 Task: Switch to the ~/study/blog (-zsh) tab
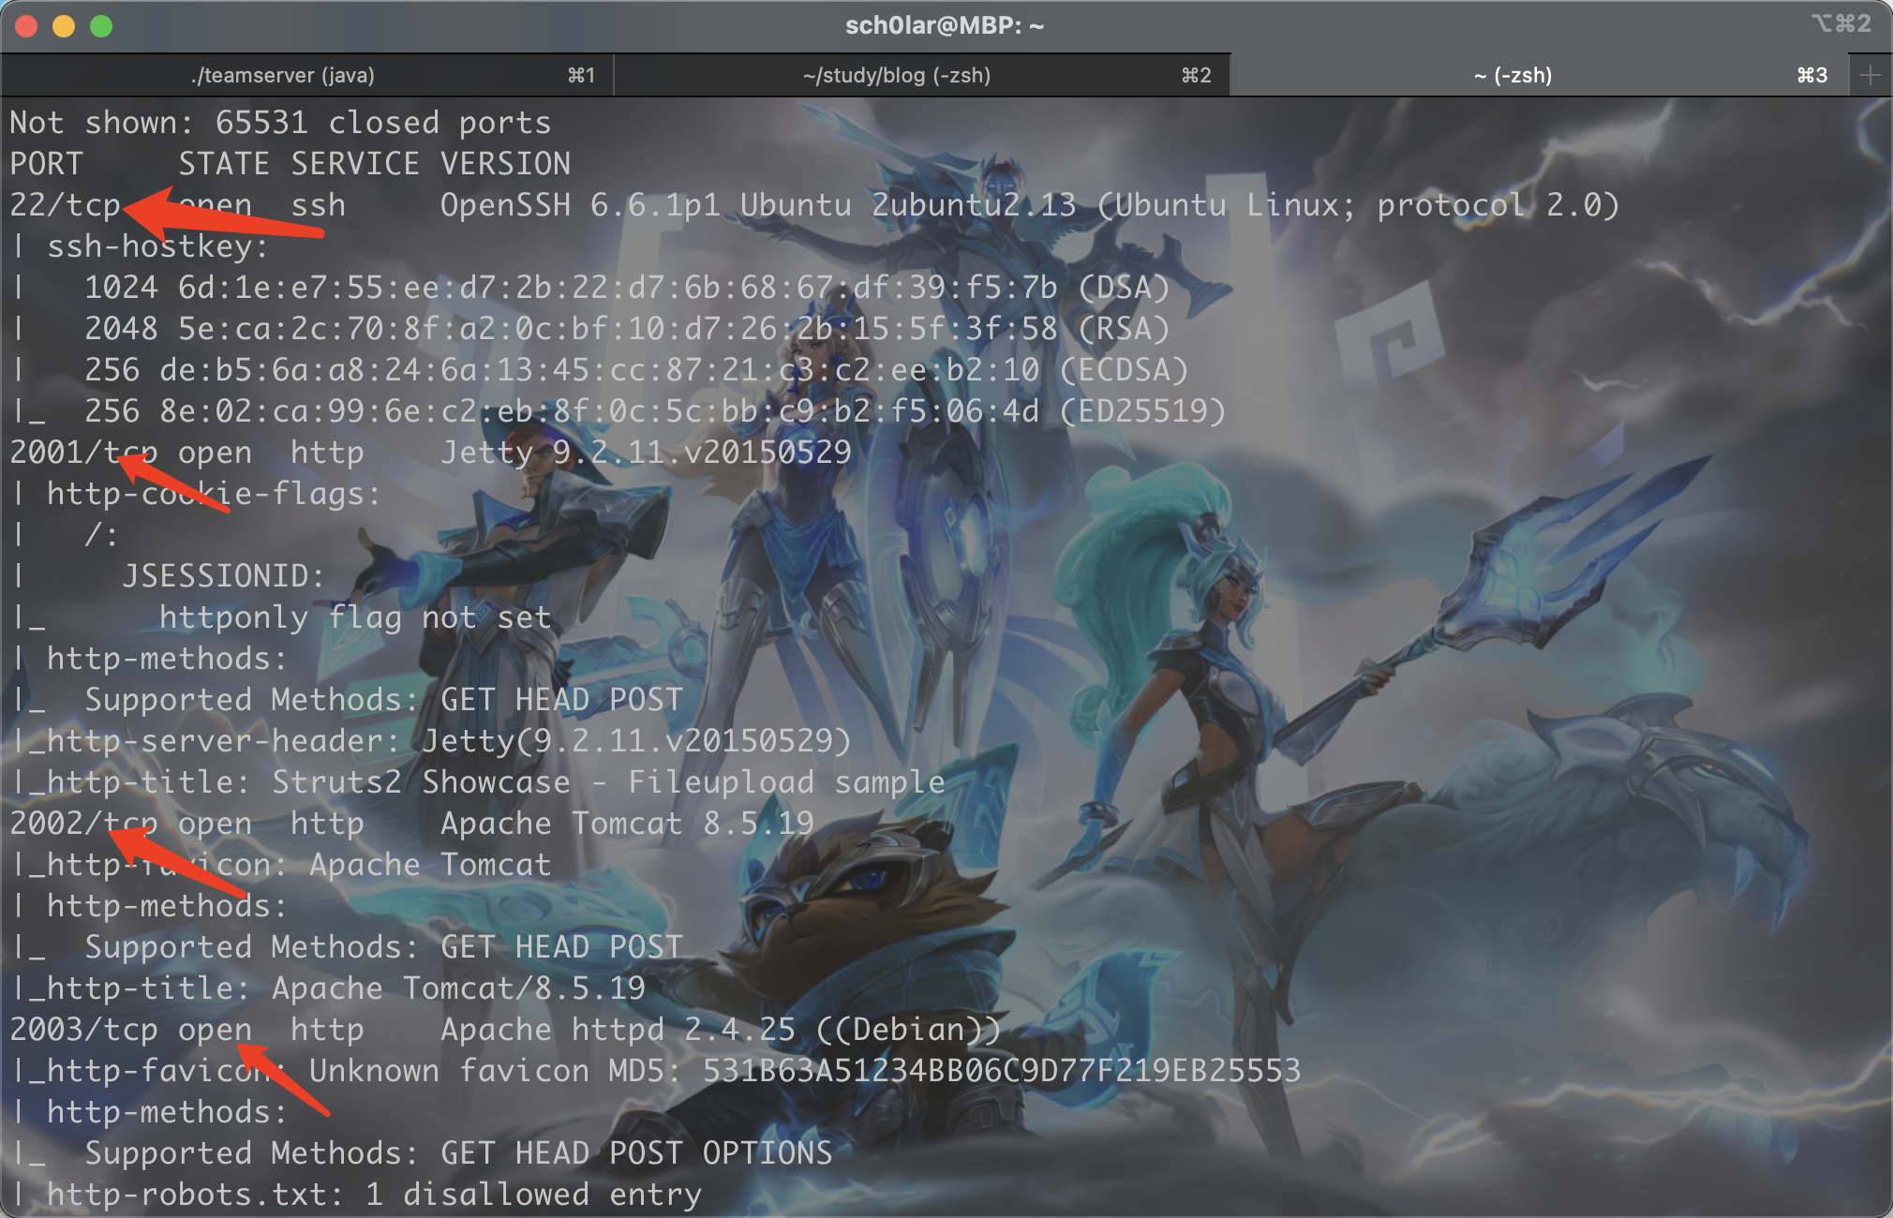(921, 75)
